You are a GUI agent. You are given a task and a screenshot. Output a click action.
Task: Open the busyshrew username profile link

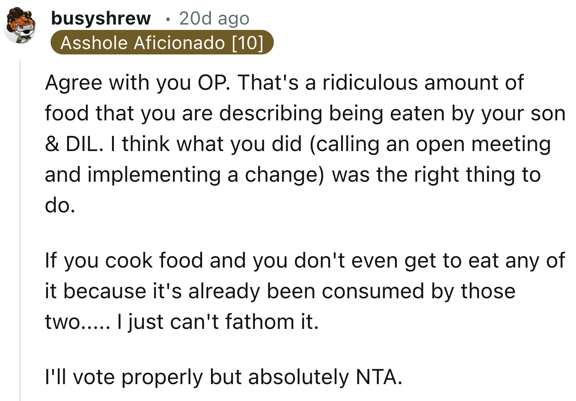[x=101, y=18]
